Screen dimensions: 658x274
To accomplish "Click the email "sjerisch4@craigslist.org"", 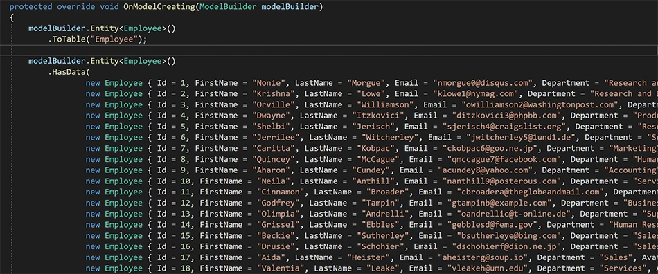I will point(504,127).
